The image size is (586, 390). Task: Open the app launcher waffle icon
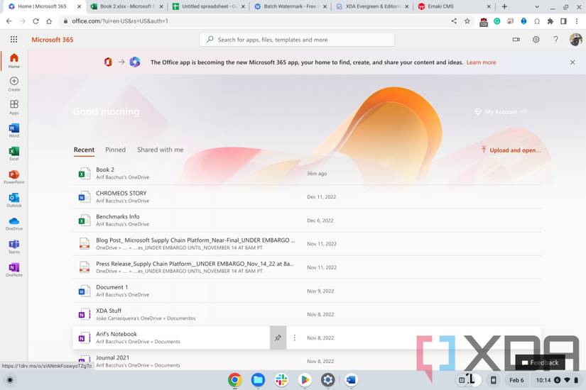point(13,39)
